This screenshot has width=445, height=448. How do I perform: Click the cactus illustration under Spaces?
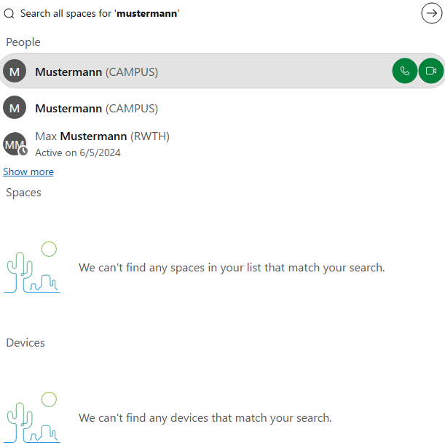click(x=32, y=267)
